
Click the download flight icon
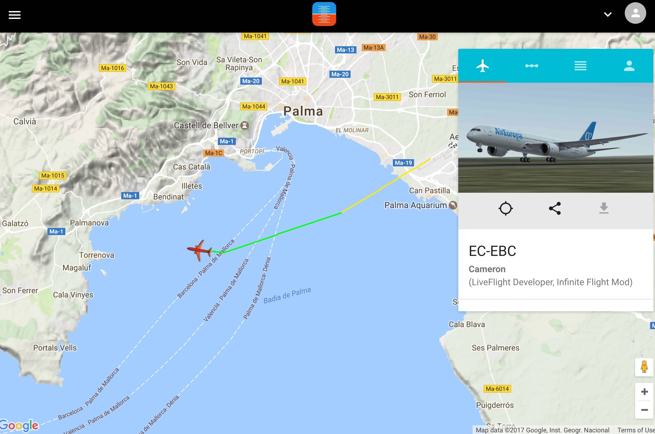tap(604, 208)
